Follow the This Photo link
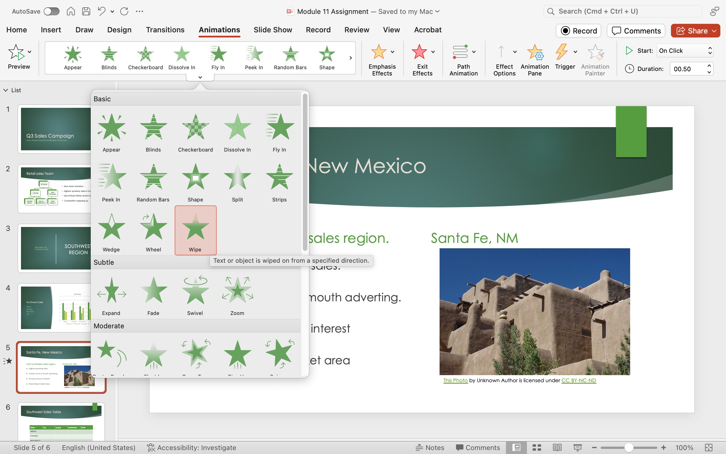The image size is (726, 454). point(455,380)
